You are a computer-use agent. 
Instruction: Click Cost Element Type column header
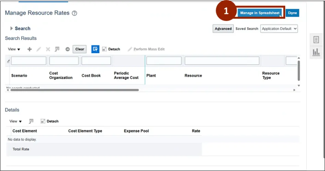click(x=85, y=131)
